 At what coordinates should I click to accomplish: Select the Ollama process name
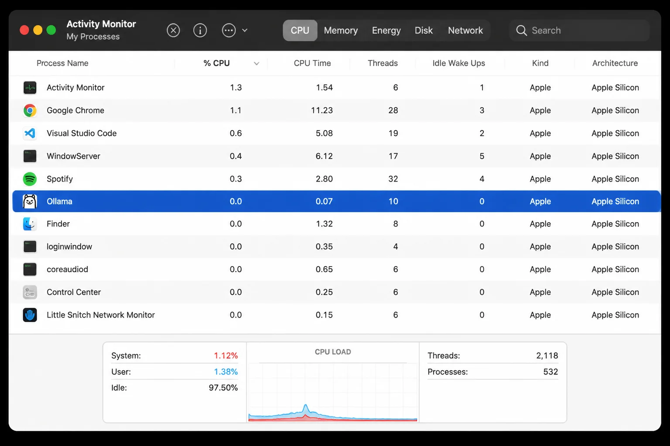(59, 201)
